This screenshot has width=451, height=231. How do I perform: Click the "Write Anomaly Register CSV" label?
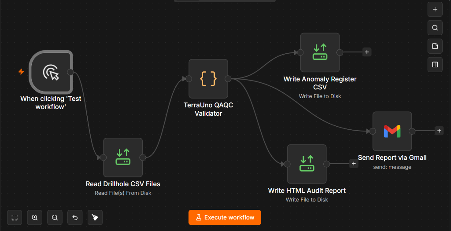[x=320, y=83]
